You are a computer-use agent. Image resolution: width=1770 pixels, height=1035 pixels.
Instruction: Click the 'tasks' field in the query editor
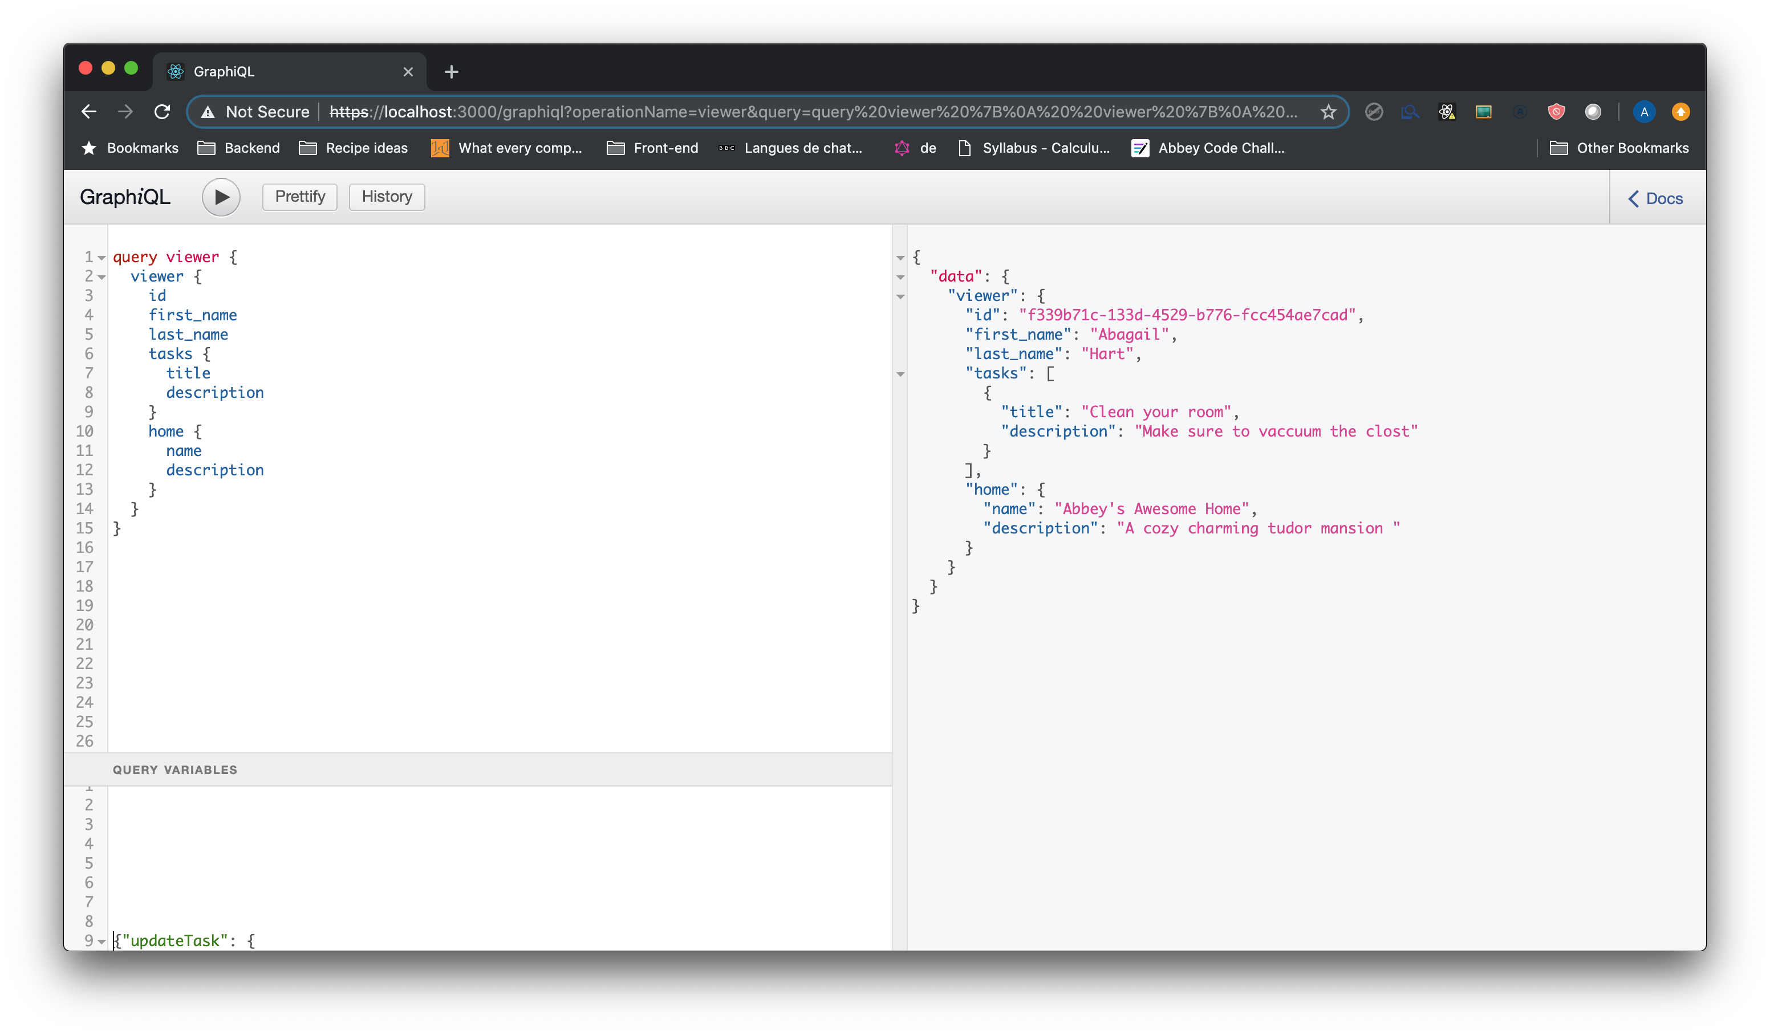tap(170, 354)
